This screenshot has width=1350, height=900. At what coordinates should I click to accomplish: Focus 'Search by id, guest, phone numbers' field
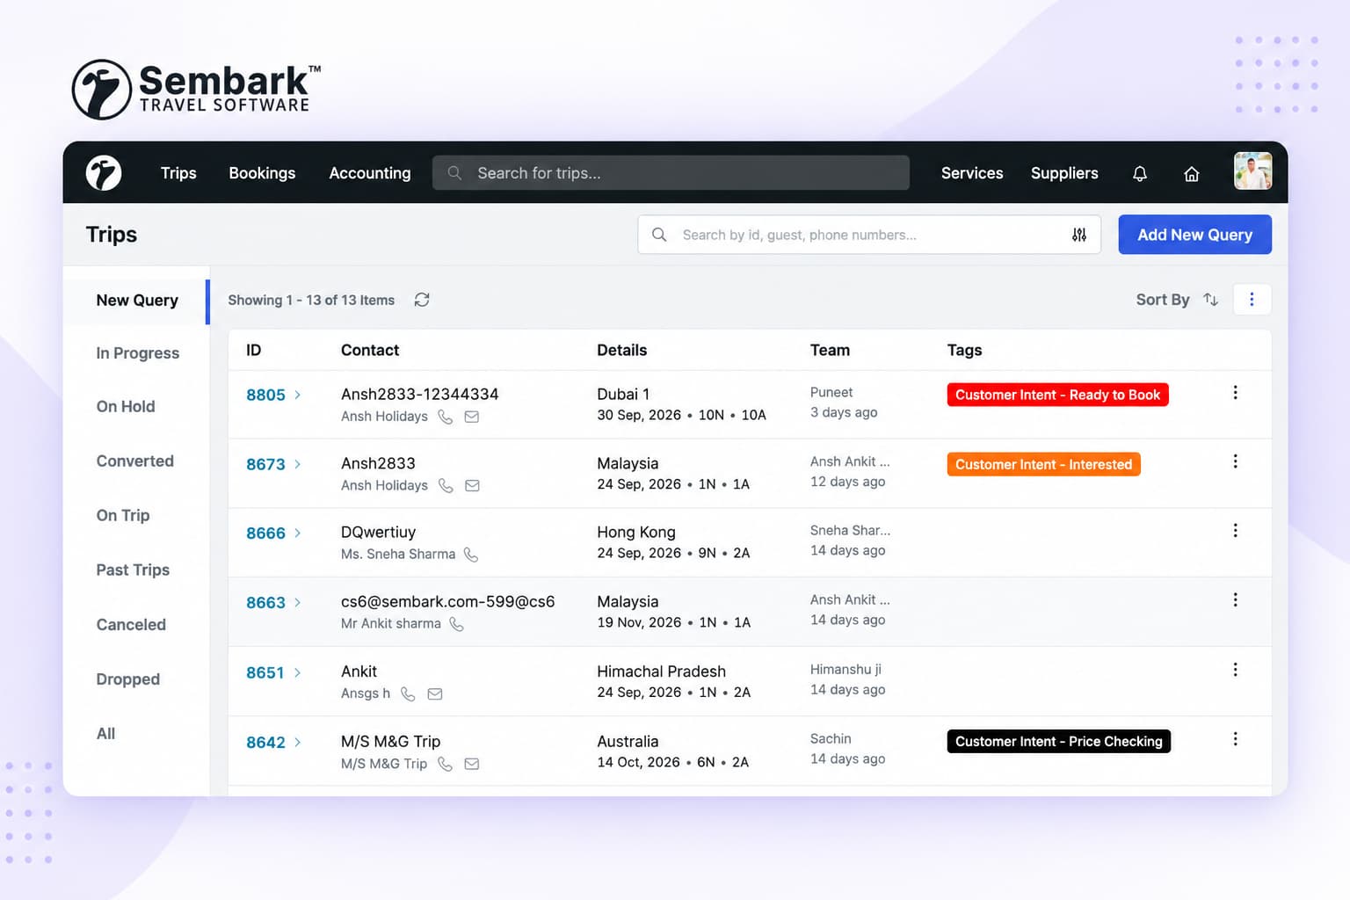coord(868,235)
